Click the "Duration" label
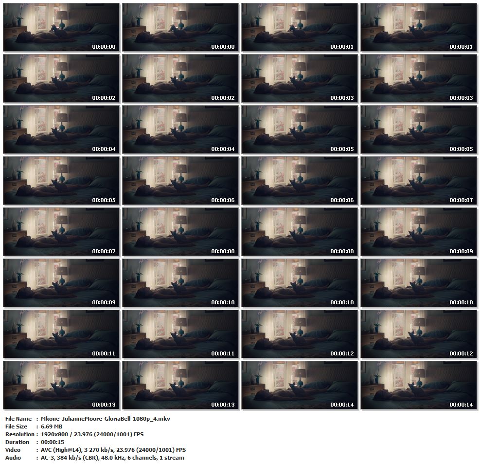Screen dimensions: 480x464 [x=17, y=442]
